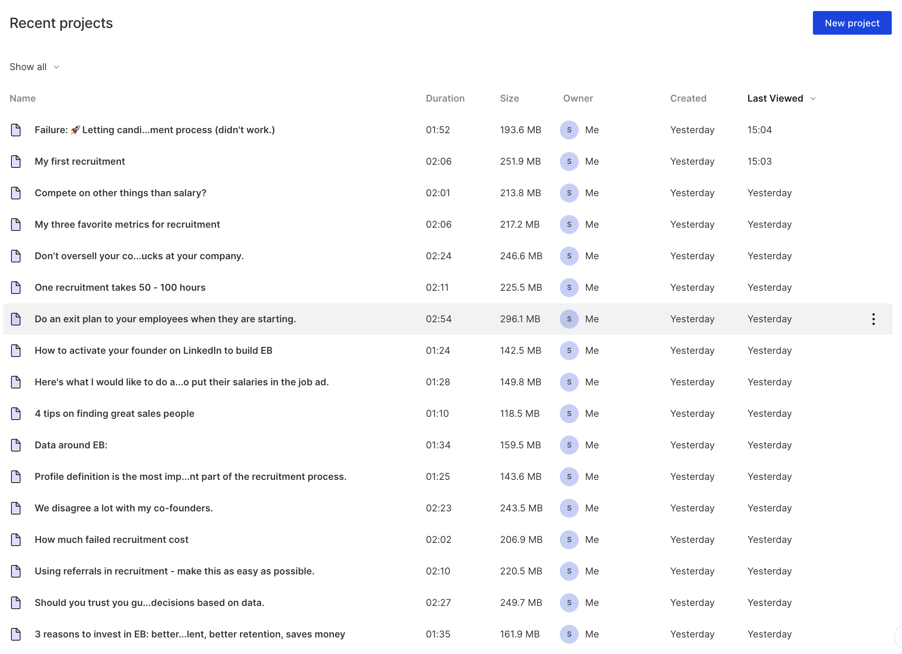This screenshot has height=654, width=902.
Task: Open 'My three favorite metrics for recruitment'
Action: coord(127,225)
